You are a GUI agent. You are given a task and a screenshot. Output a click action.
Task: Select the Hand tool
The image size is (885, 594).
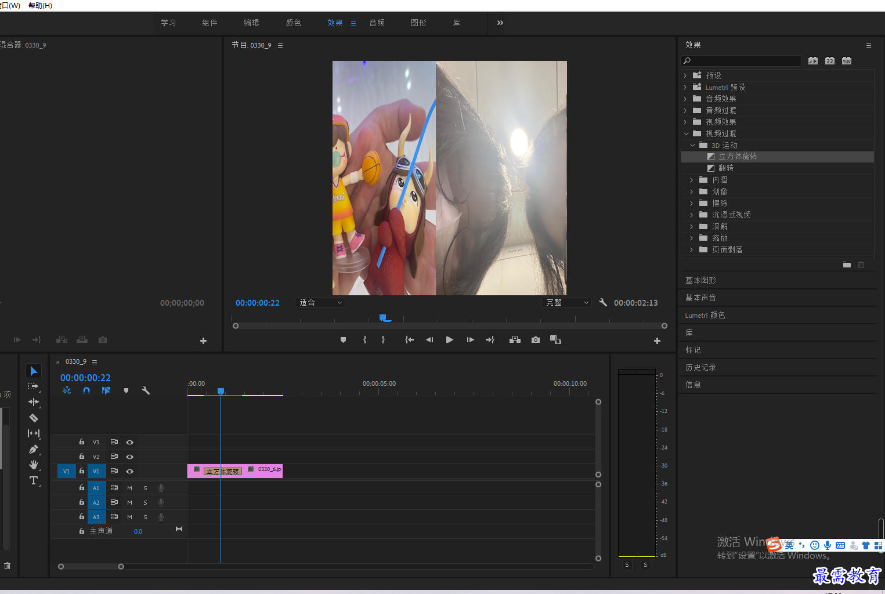click(34, 465)
